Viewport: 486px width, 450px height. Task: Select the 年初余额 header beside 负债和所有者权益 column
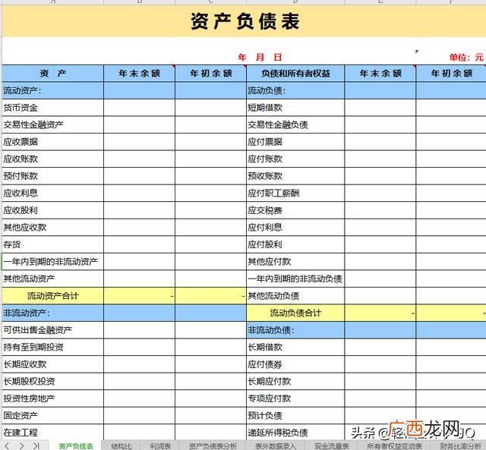coord(451,74)
